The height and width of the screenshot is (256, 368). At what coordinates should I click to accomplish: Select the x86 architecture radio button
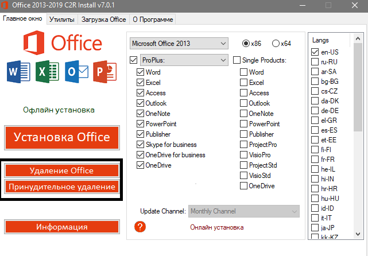pyautogui.click(x=246, y=44)
